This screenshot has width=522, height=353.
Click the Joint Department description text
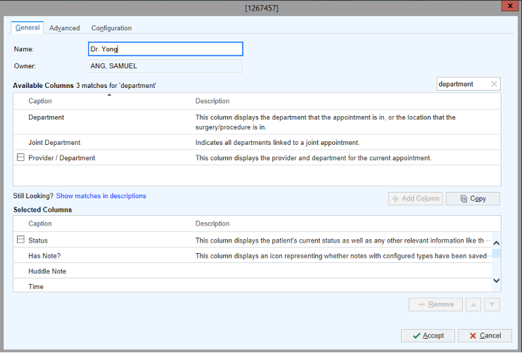click(x=277, y=143)
